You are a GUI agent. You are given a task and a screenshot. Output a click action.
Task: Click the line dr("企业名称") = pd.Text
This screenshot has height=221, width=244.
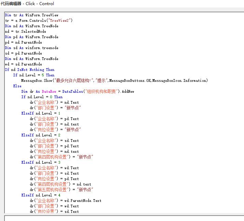click(54, 119)
